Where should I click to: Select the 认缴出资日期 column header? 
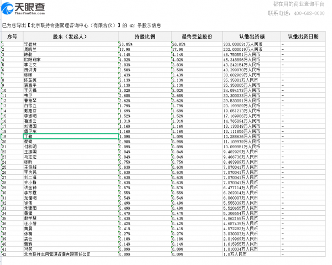pyautogui.click(x=303, y=37)
